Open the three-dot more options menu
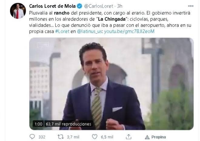The width and height of the screenshot is (200, 141). pos(191,6)
